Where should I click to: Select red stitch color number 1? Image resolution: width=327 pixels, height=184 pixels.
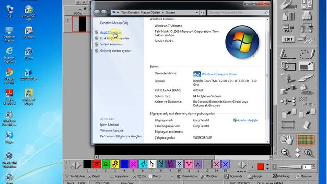coord(97,164)
